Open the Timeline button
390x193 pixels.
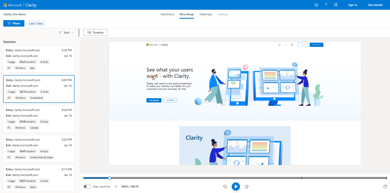pos(95,32)
